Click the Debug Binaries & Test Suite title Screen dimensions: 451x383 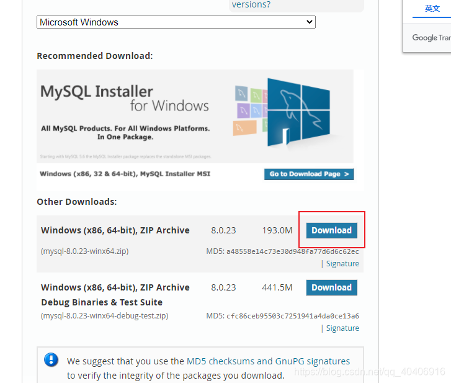click(x=102, y=302)
